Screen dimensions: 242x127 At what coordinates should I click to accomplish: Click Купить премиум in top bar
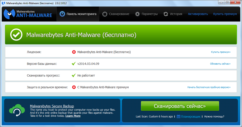coord(225,14)
